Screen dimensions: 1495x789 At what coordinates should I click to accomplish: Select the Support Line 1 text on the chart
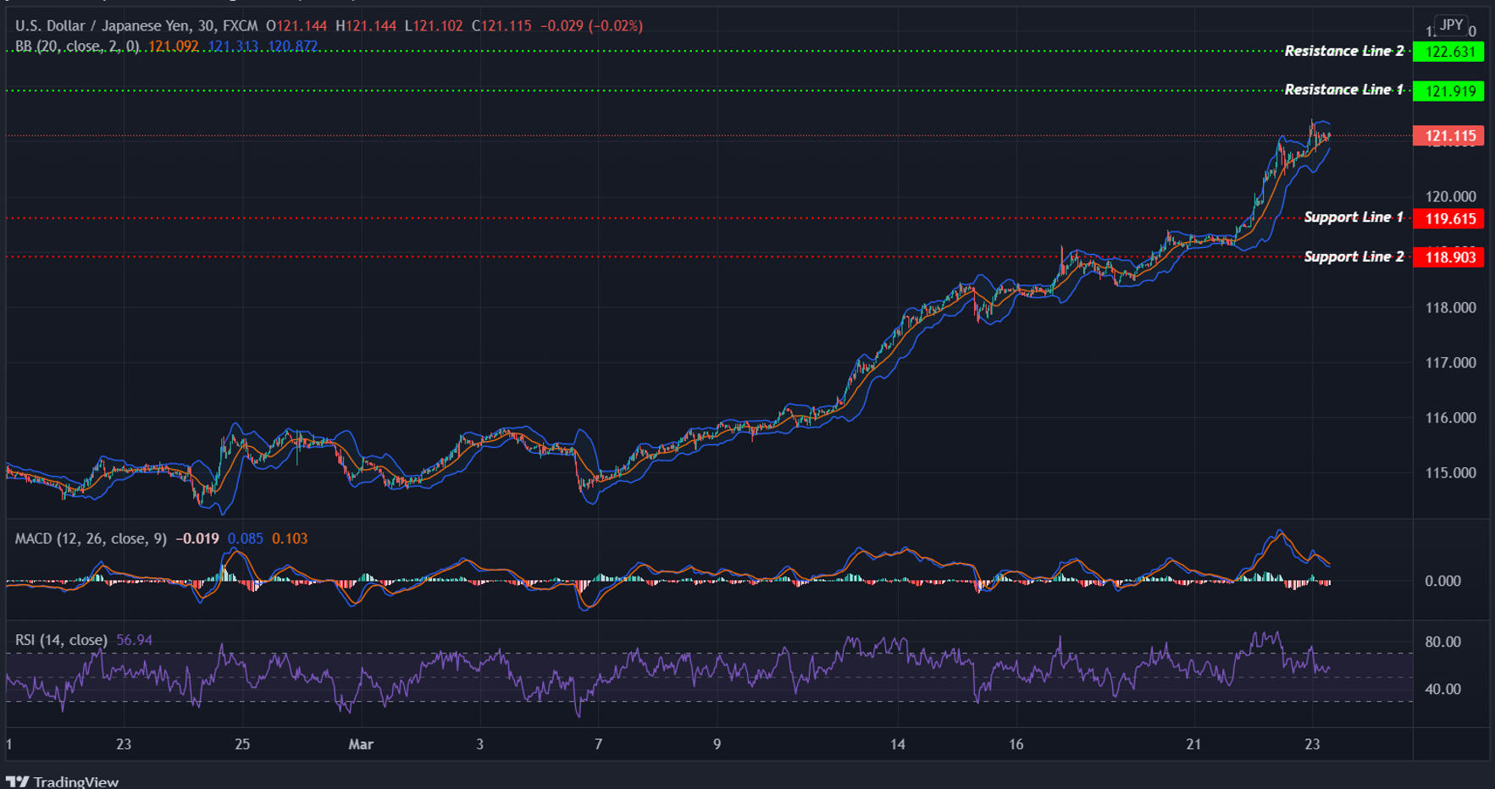(x=1355, y=217)
